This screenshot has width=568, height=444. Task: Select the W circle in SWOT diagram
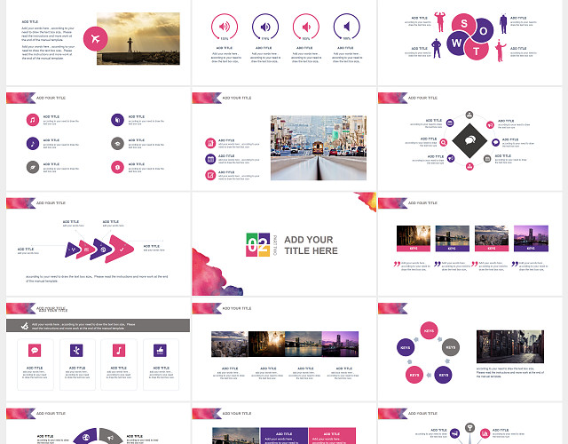point(457,44)
